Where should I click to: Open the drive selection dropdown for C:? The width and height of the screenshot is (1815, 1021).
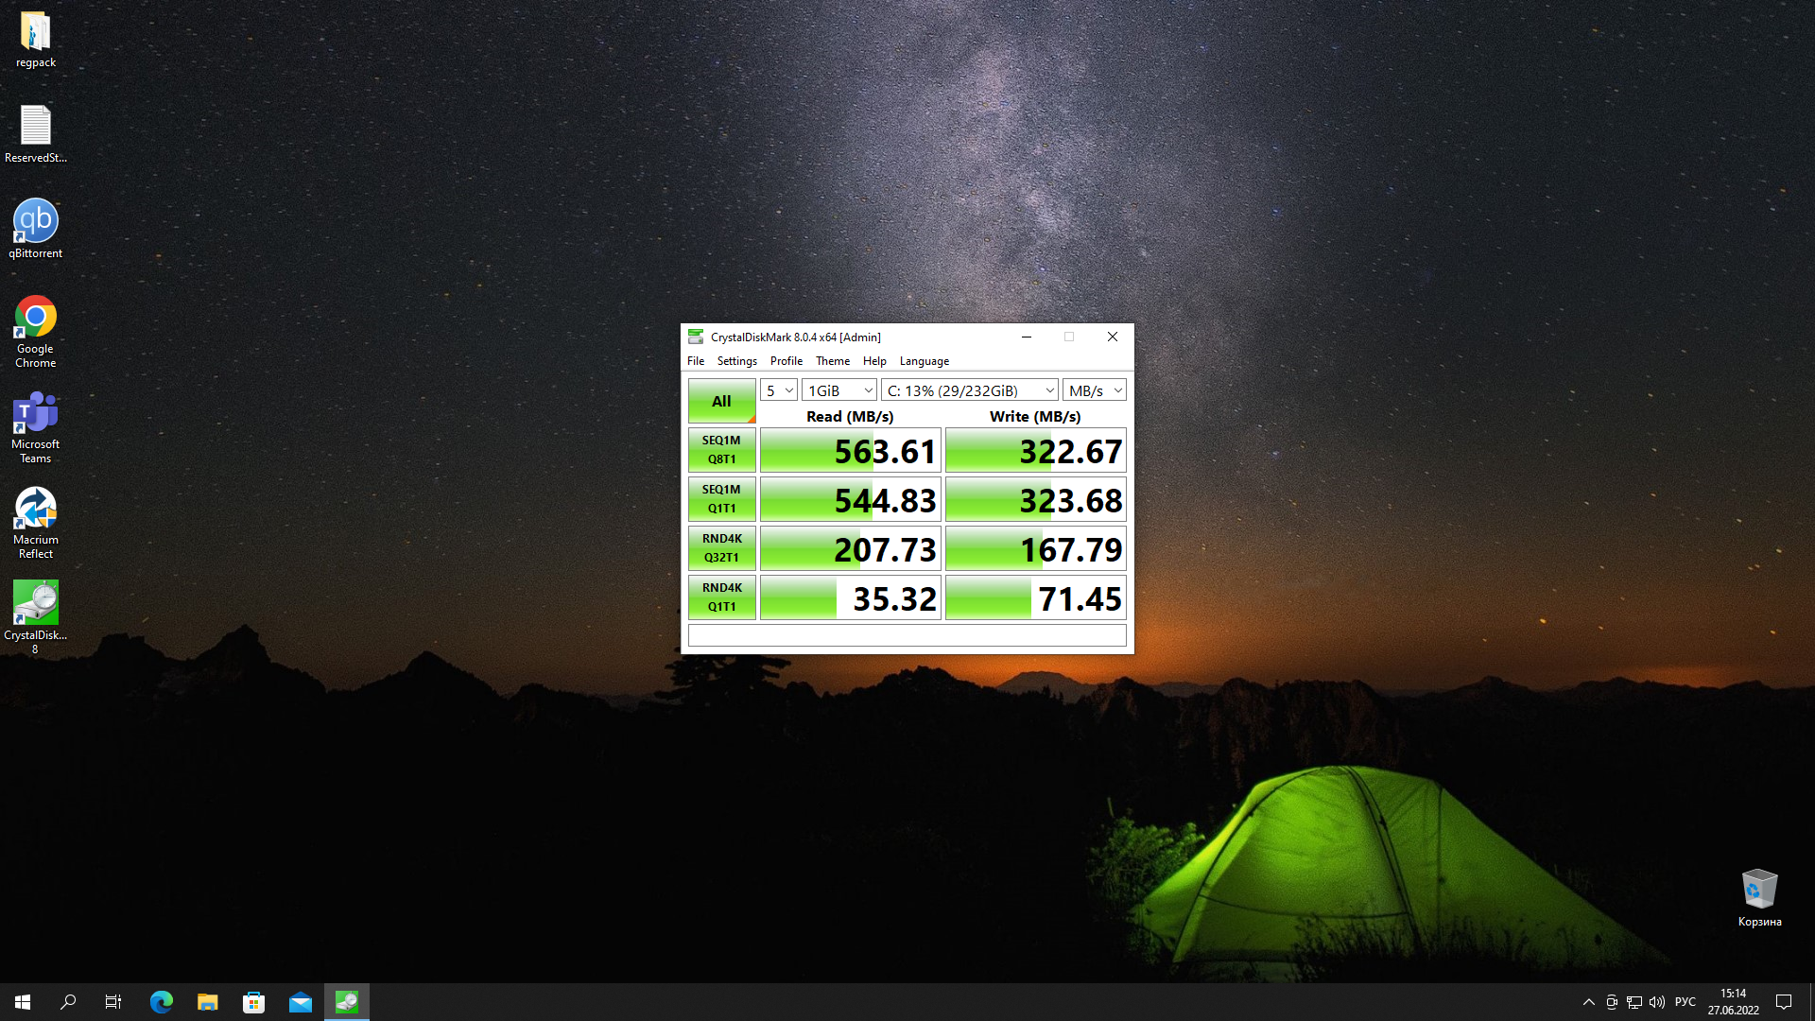point(970,390)
